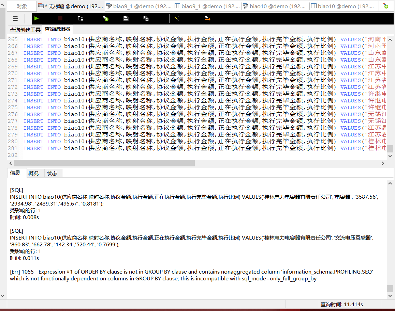Click the message pane's vertical scrollbar thumb
Image resolution: width=395 pixels, height=311 pixels.
(390, 289)
